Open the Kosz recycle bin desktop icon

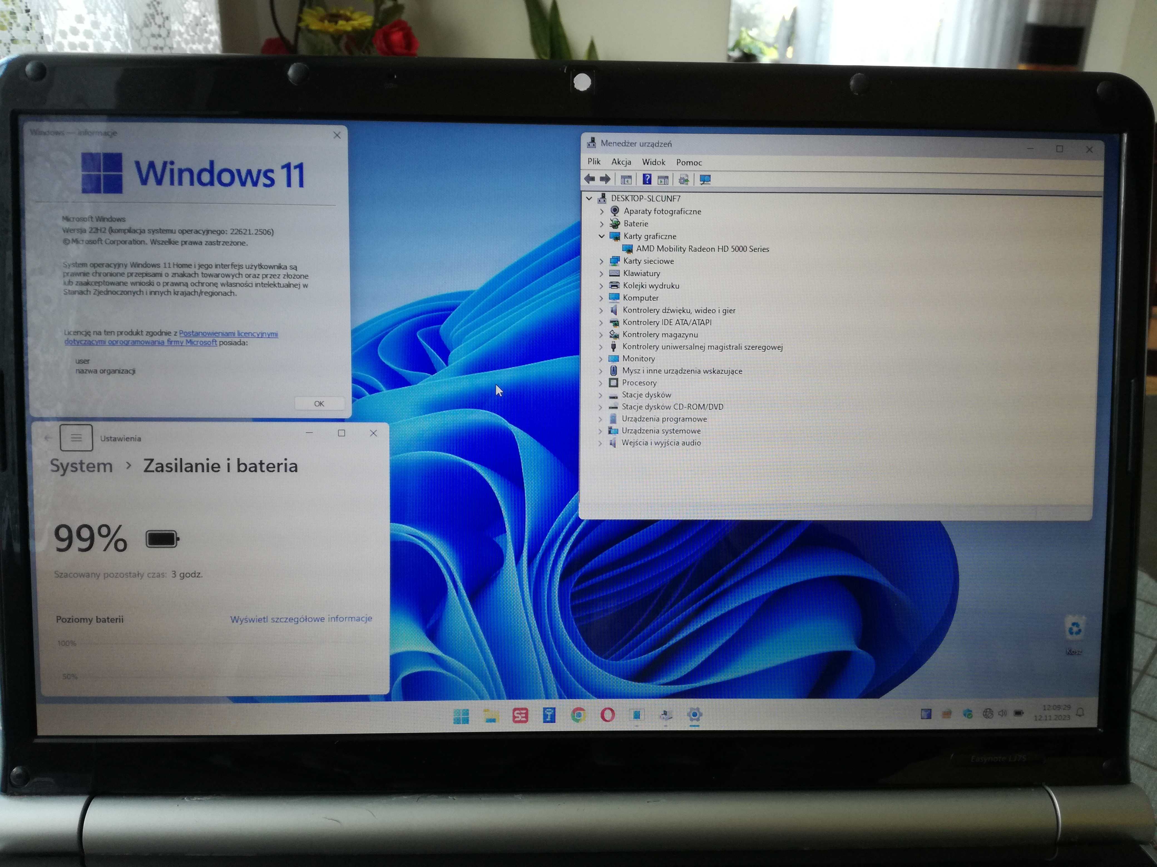pos(1074,635)
